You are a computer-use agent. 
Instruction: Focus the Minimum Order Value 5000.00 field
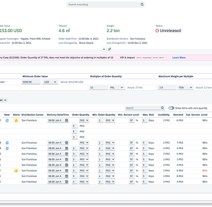point(31,82)
